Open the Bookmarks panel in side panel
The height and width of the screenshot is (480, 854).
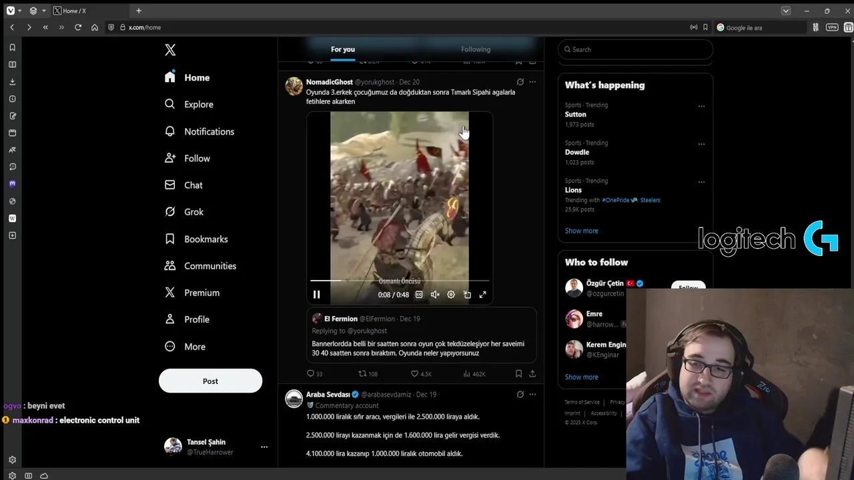point(12,47)
